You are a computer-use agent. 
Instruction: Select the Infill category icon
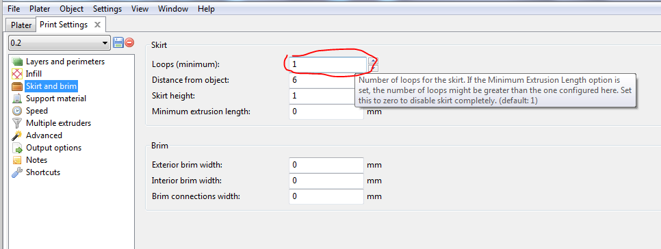click(x=17, y=74)
